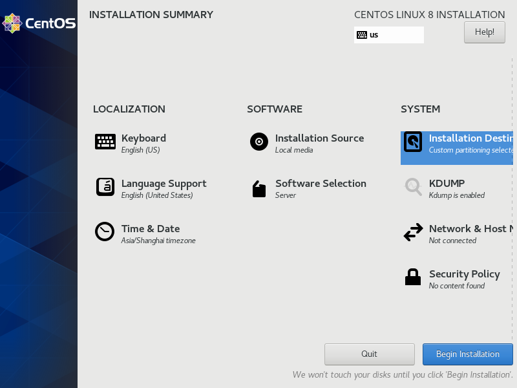Click the Software Selection package icon

259,189
